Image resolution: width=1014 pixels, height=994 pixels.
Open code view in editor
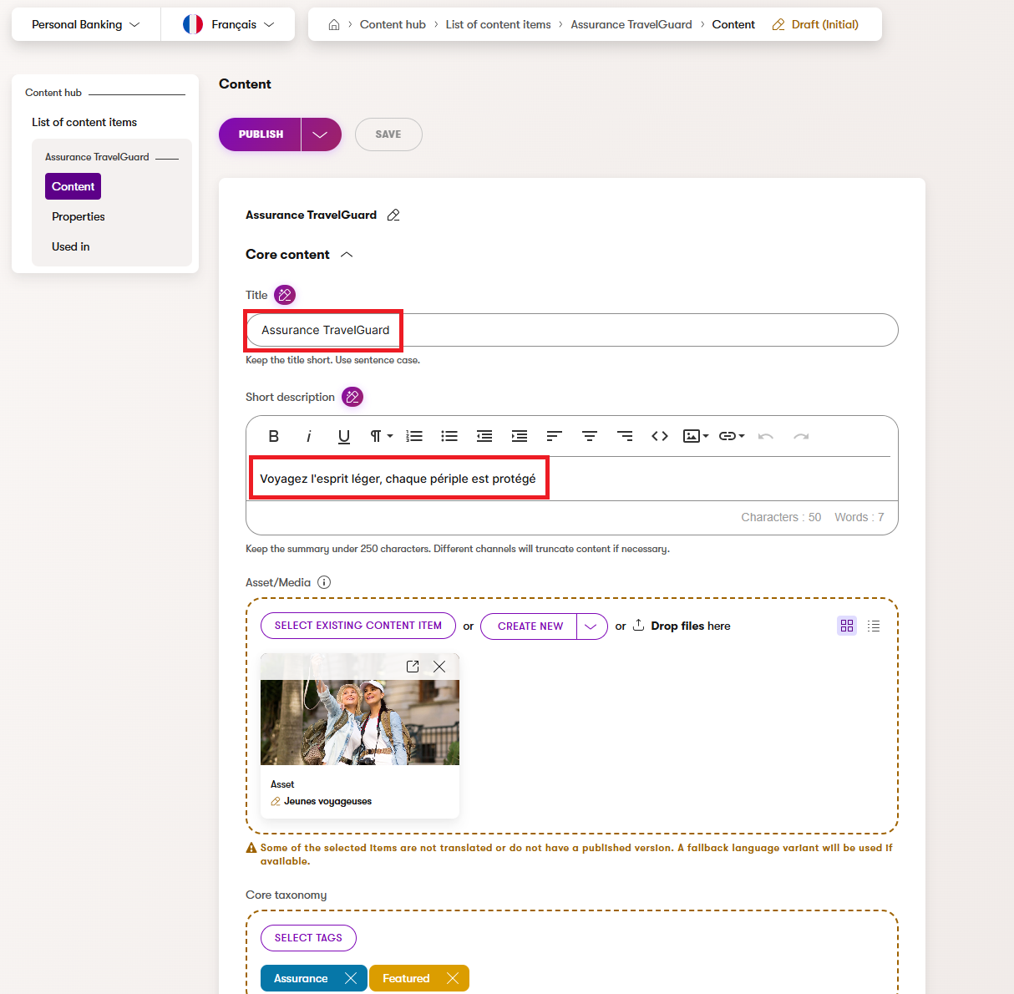click(x=660, y=436)
